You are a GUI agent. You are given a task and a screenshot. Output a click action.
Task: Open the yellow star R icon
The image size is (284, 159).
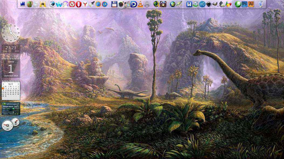pos(43,4)
